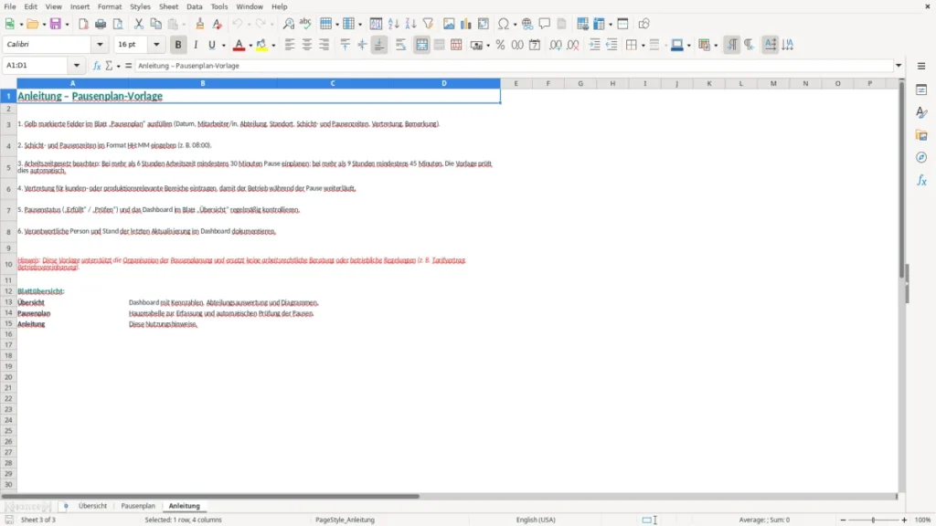The image size is (936, 526).
Task: Expand the formula bar
Action: coord(899,66)
